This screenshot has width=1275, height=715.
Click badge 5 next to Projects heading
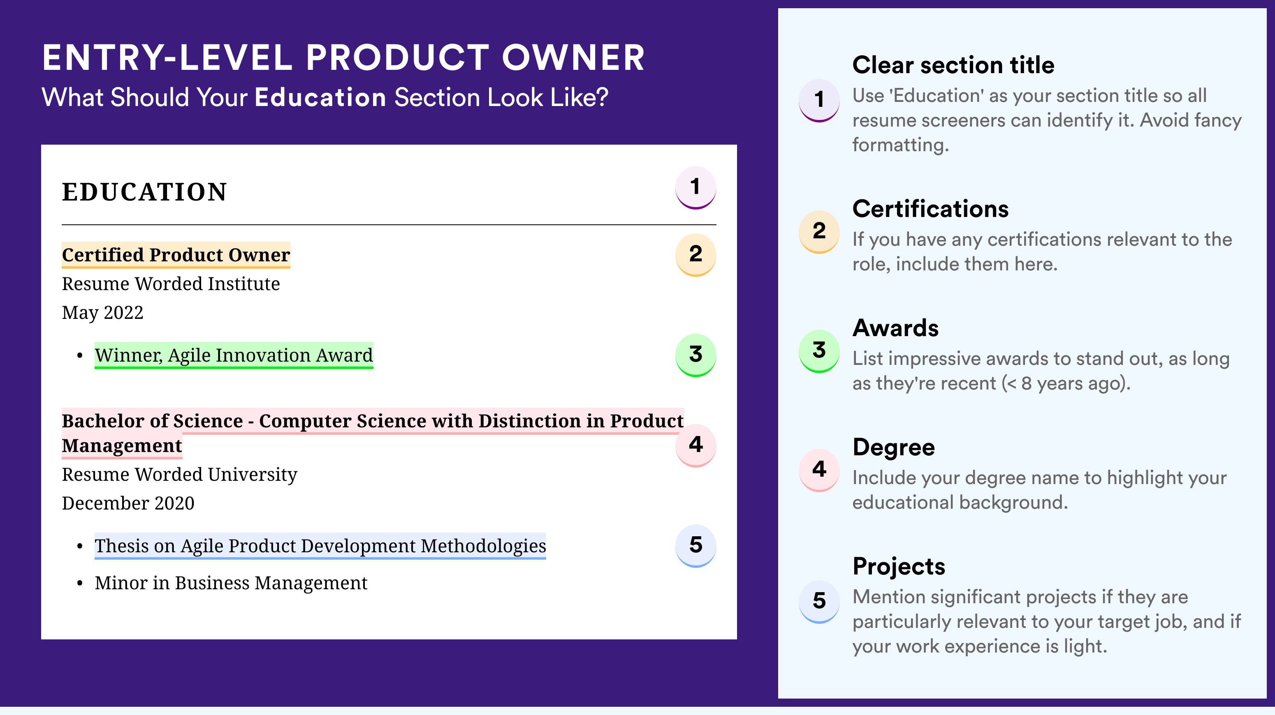[818, 601]
